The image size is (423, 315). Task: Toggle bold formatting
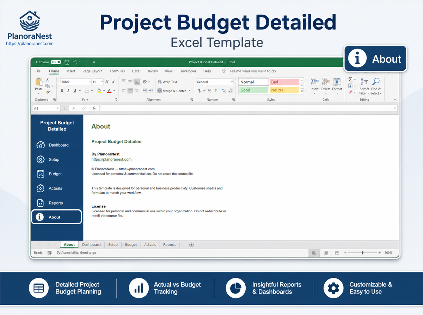point(62,91)
